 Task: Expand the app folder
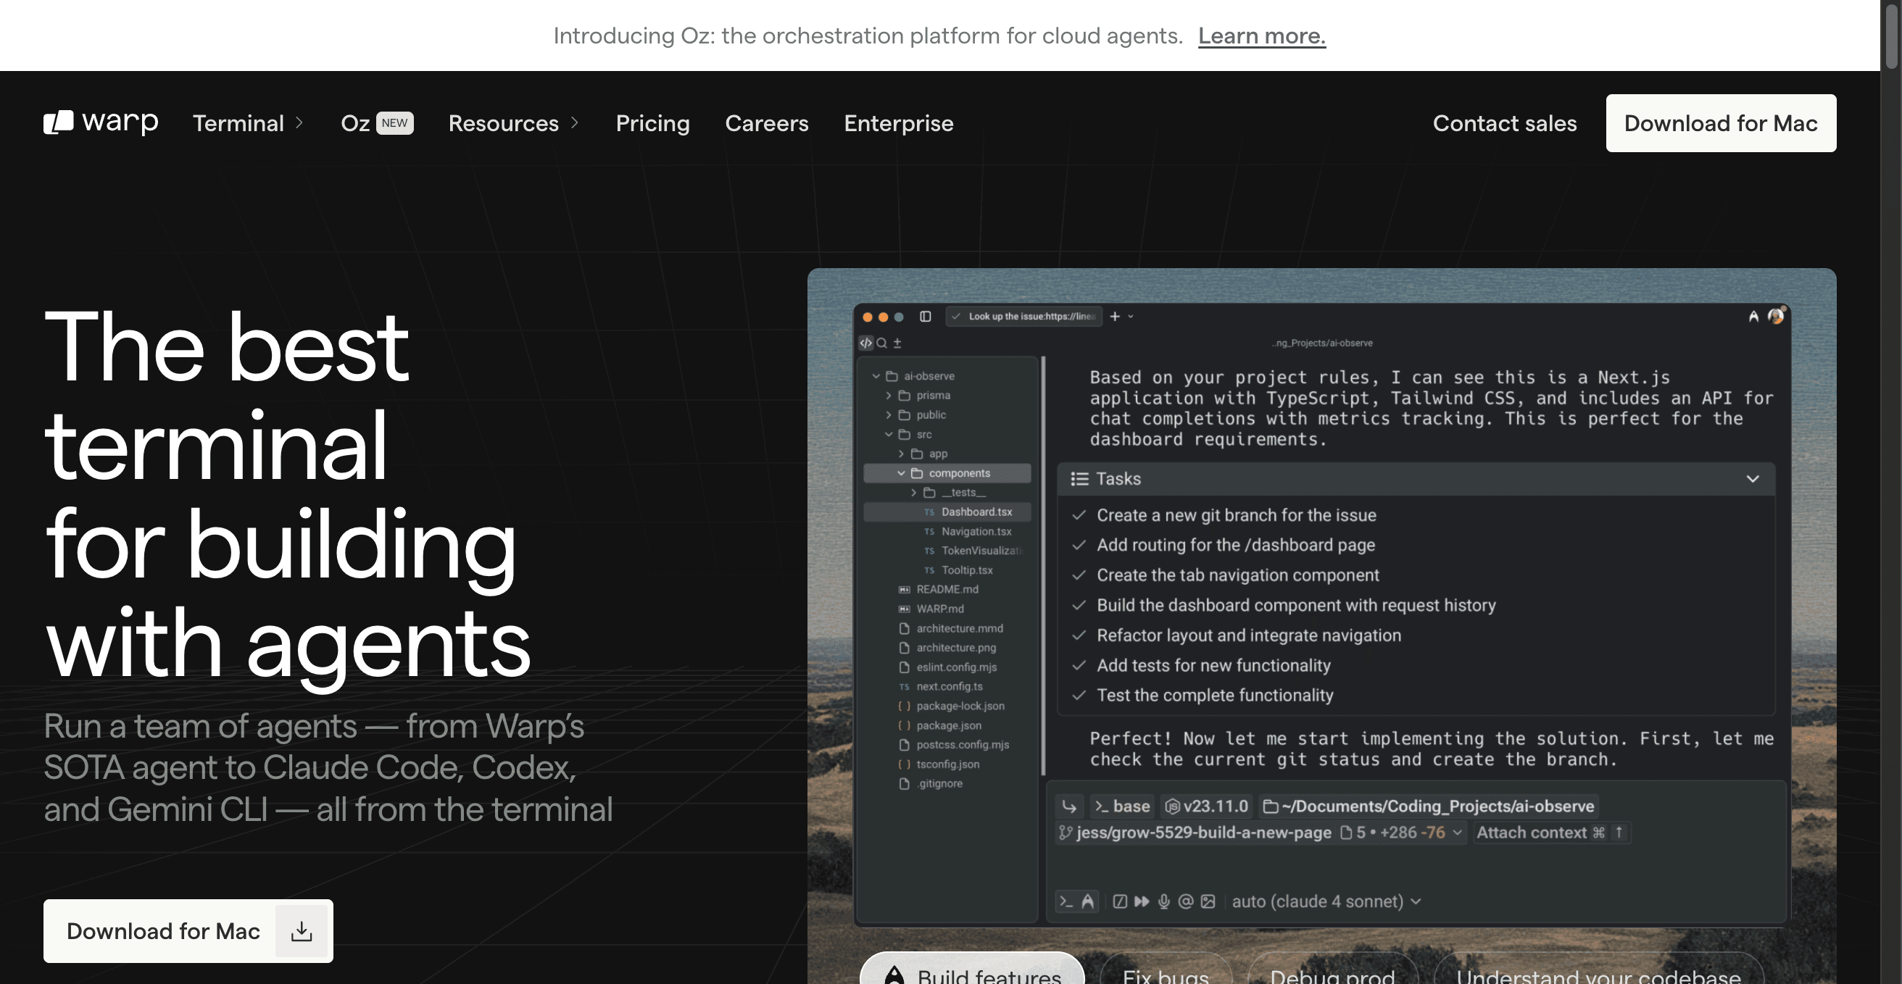902,454
